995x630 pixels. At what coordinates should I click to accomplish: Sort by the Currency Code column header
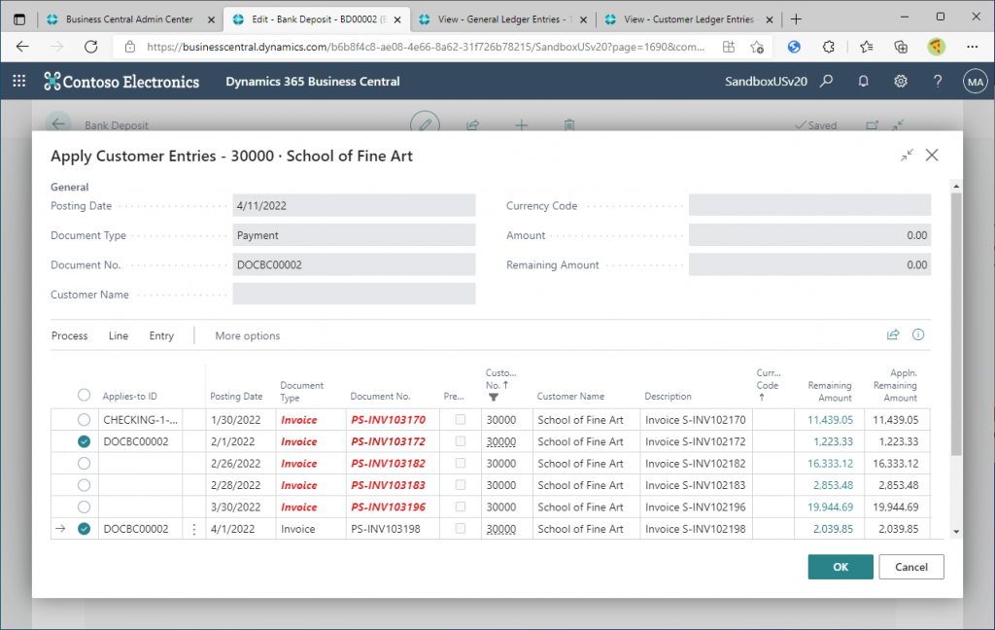[x=768, y=384]
